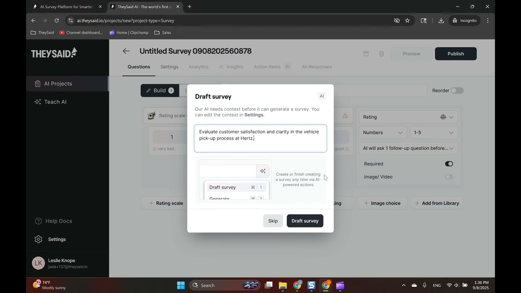Toggle the Reorder switch

point(457,90)
